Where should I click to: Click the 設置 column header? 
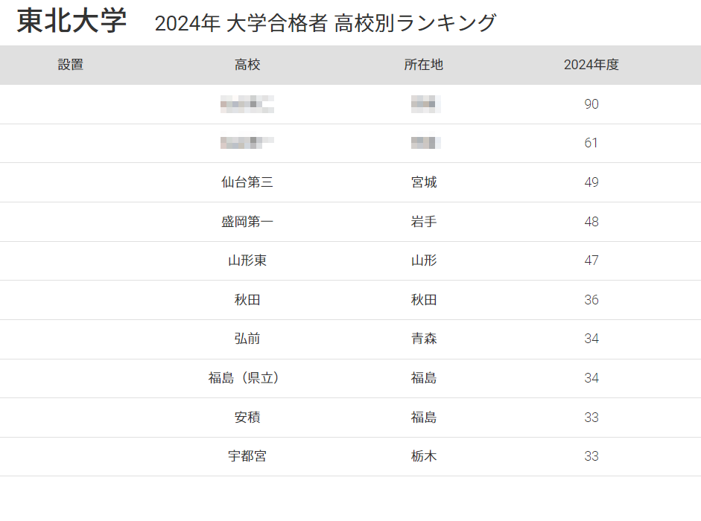[71, 65]
